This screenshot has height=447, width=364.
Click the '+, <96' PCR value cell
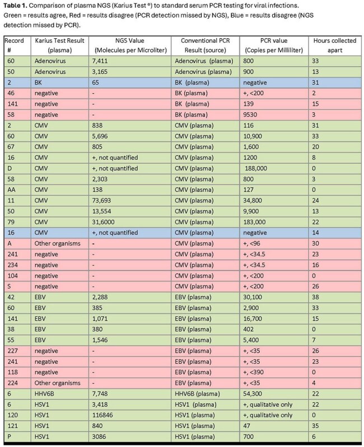(274, 244)
